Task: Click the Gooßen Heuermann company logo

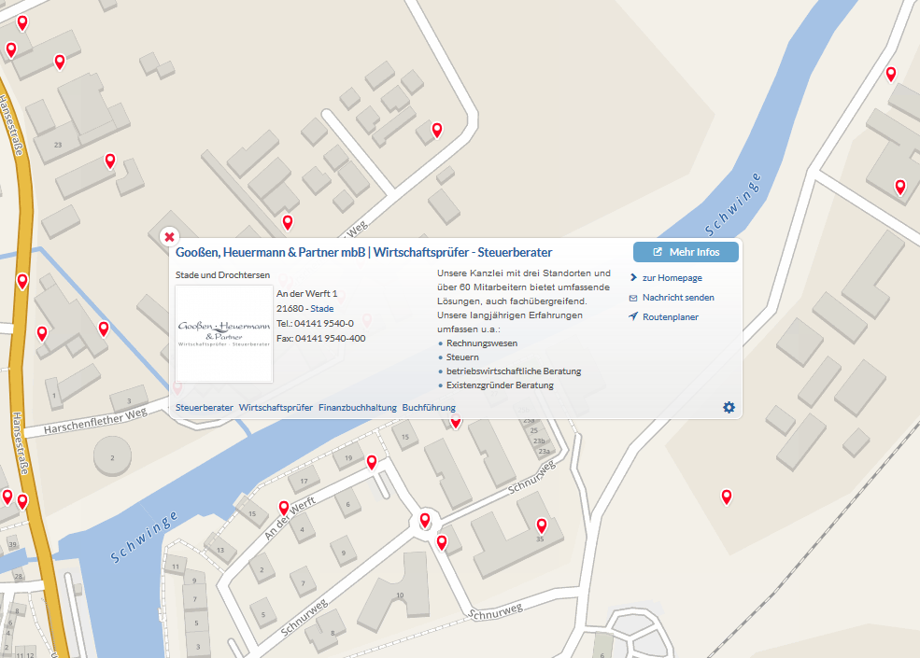Action: point(224,334)
